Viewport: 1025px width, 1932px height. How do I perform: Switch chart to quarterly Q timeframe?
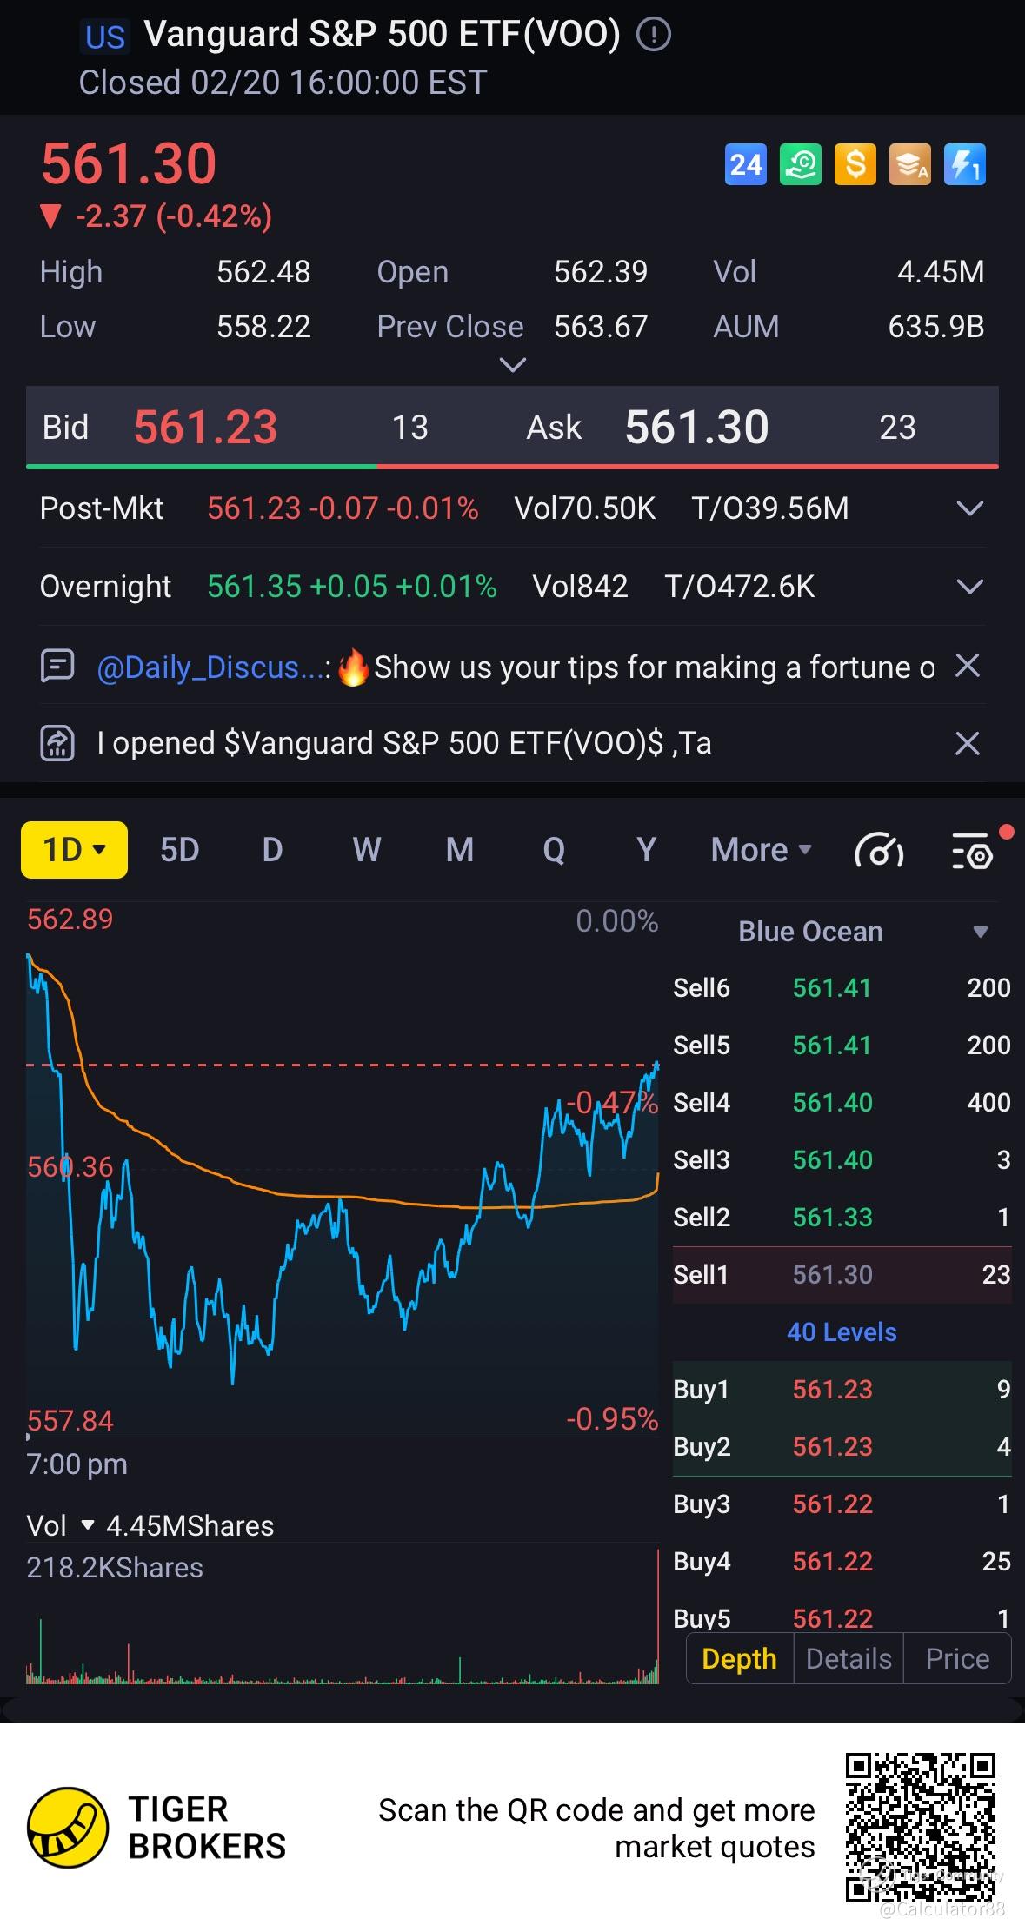tap(554, 850)
